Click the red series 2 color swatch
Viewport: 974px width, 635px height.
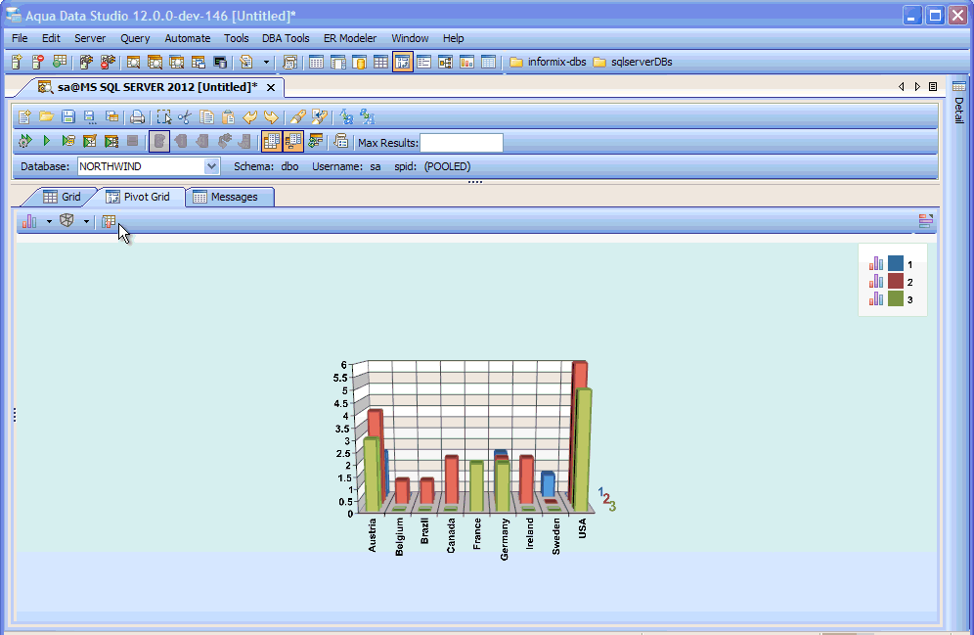[x=895, y=282]
